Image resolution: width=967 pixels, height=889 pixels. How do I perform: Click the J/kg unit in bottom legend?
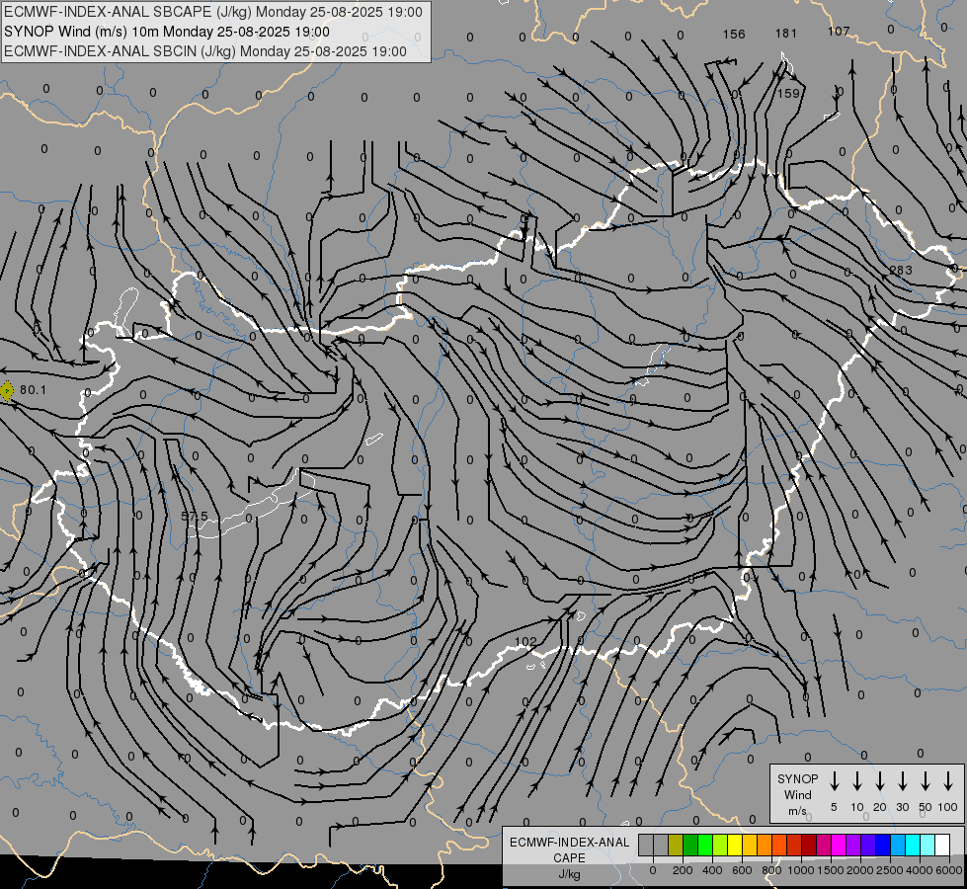click(x=569, y=874)
